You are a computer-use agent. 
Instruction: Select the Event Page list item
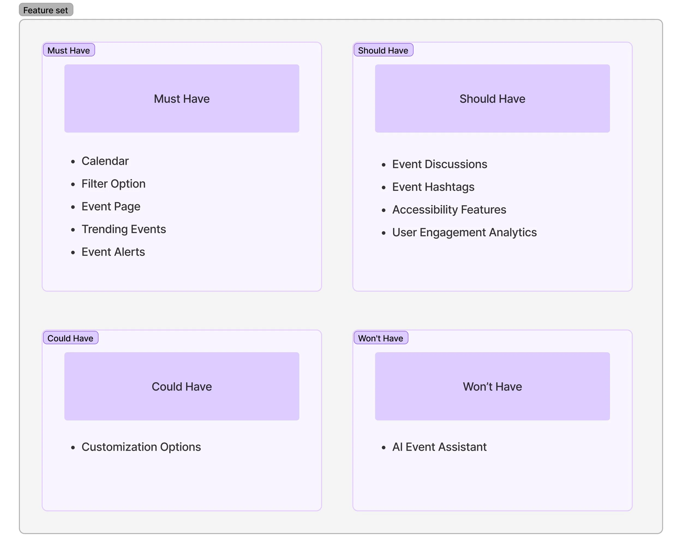click(110, 206)
